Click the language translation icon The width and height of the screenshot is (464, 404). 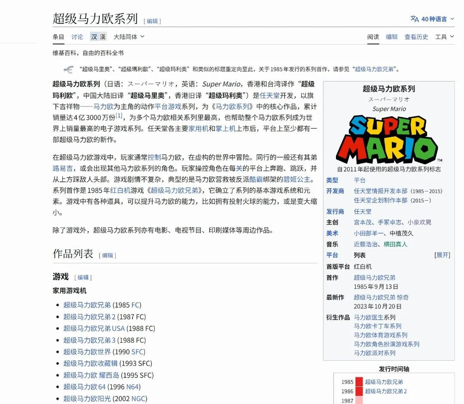[414, 19]
